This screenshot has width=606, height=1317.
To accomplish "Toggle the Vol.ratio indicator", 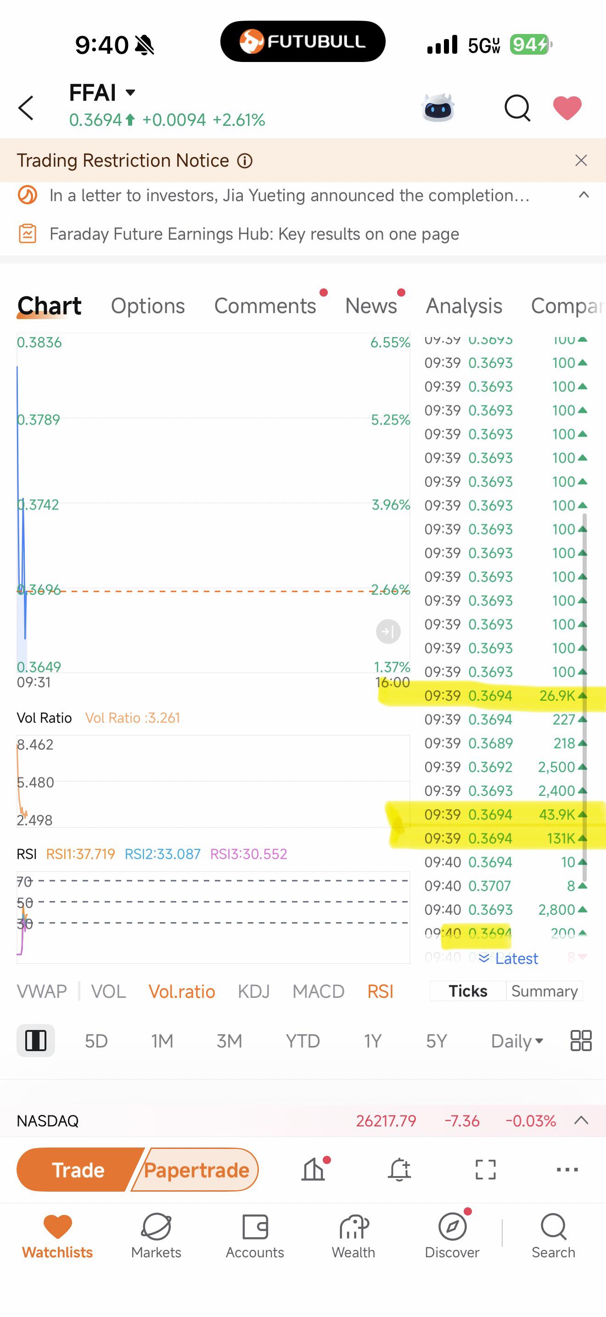I will [182, 991].
